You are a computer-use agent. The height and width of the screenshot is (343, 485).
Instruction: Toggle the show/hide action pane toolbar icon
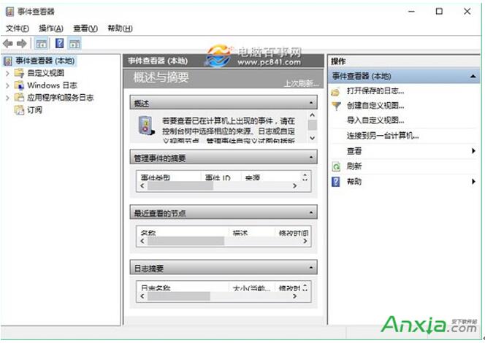pos(75,44)
